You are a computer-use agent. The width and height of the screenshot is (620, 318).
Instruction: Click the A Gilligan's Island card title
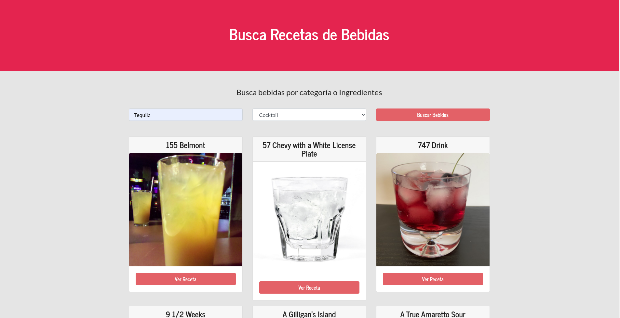(309, 314)
